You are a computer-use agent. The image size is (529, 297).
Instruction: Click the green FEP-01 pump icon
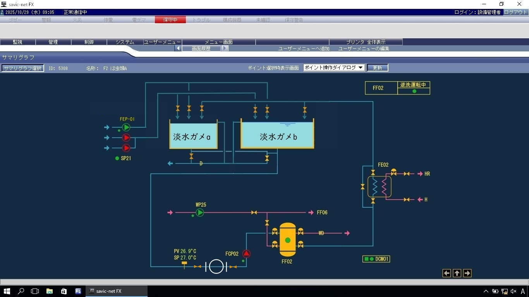[x=126, y=127]
